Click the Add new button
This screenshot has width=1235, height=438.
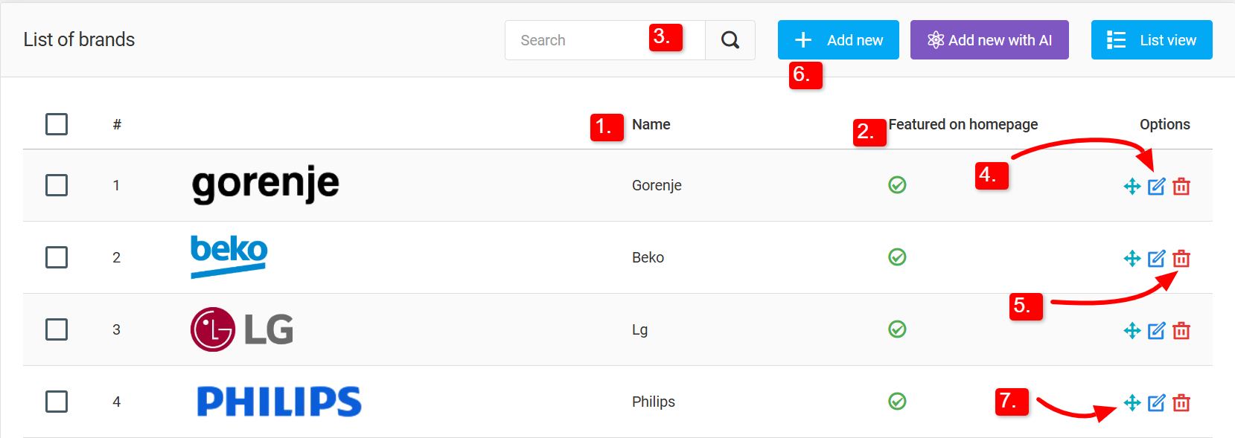838,40
